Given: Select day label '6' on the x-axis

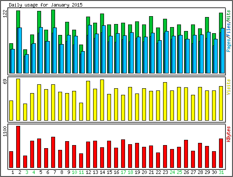Looking at the screenshot, I should [x=48, y=172].
